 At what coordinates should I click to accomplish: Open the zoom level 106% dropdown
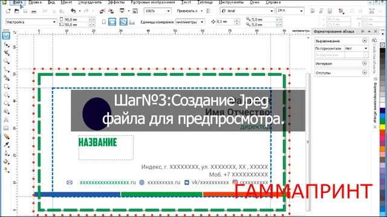pyautogui.click(x=168, y=11)
